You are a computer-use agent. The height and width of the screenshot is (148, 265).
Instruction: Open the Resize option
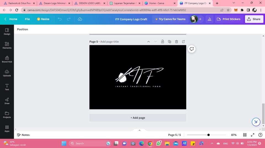tap(43, 19)
